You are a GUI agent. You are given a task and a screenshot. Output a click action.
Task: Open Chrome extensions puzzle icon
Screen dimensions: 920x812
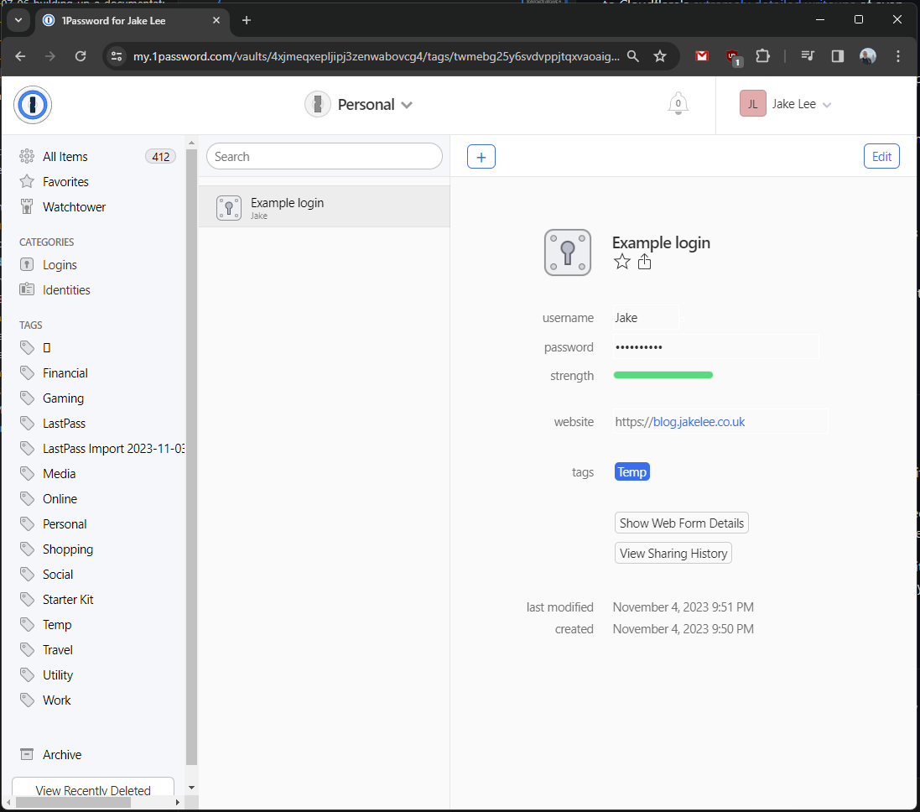tap(762, 55)
